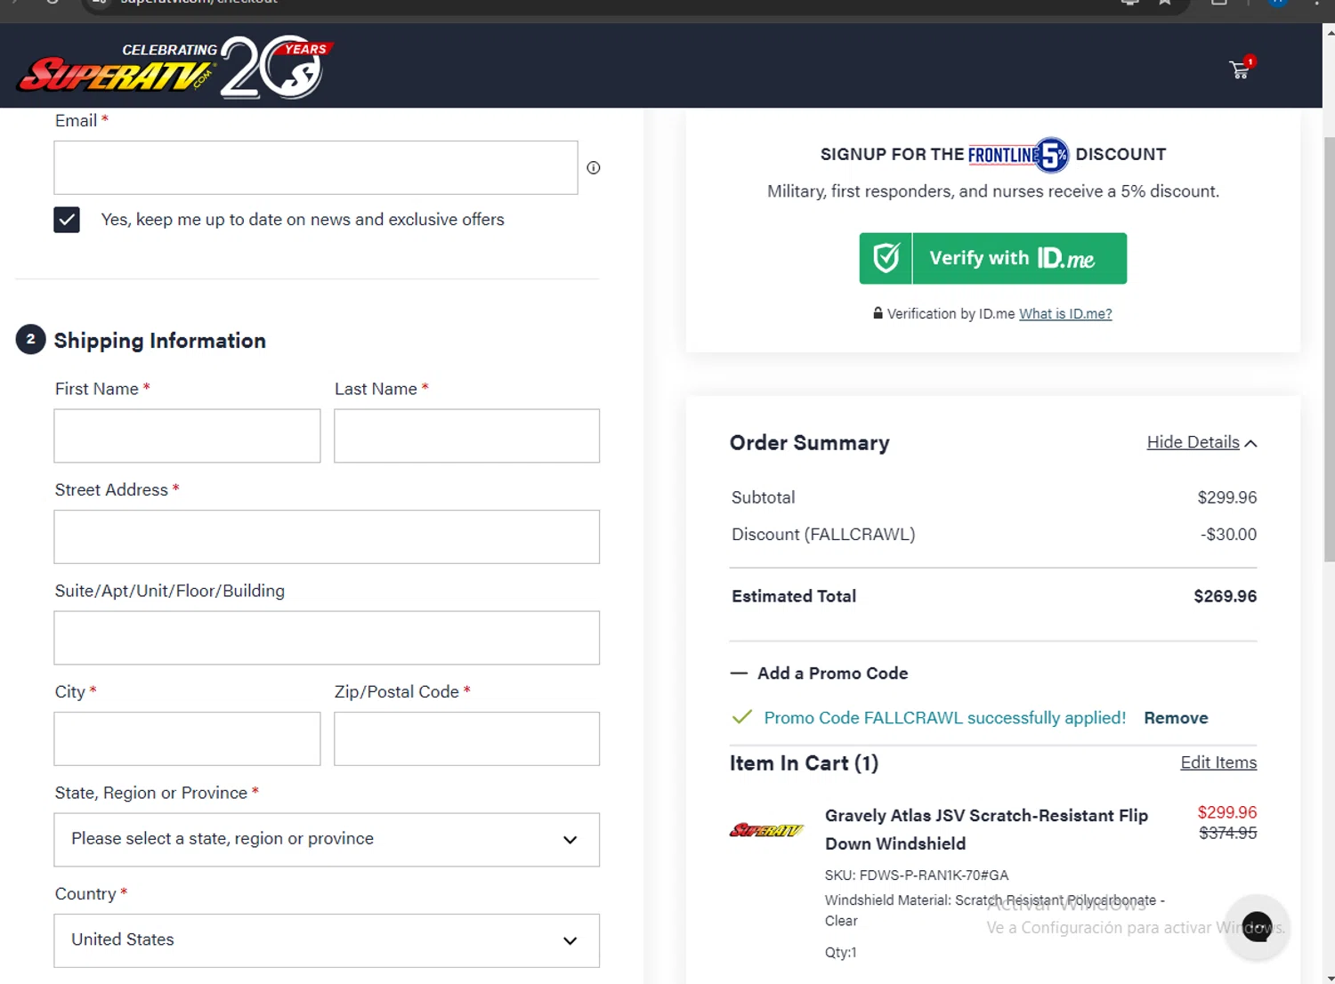Click the SKU: FDWS-P-RAN1K-70#GA text
This screenshot has height=984, width=1335.
(917, 875)
